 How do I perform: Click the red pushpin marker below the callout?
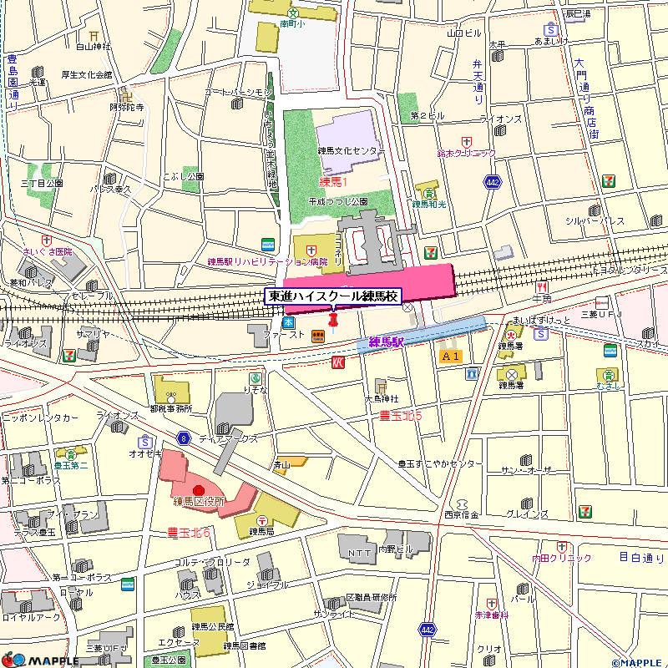pyautogui.click(x=333, y=320)
